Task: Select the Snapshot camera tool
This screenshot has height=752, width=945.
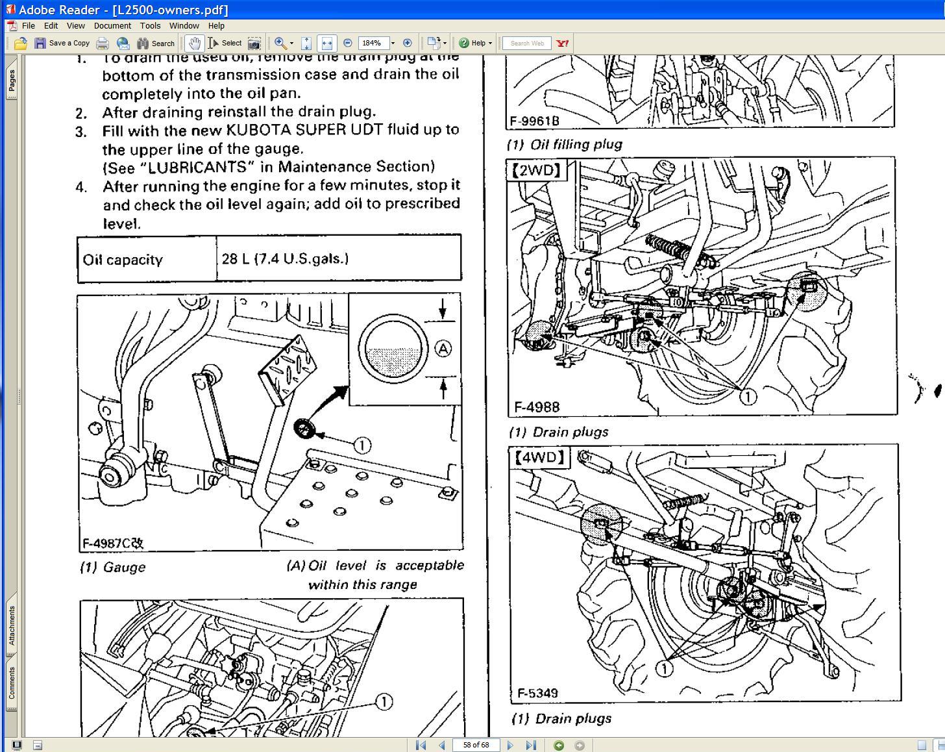Action: coord(254,44)
